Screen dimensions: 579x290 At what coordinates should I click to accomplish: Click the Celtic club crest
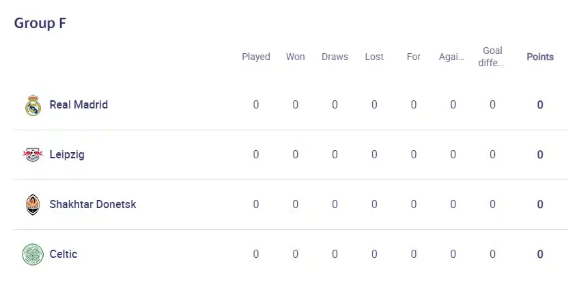pos(33,255)
